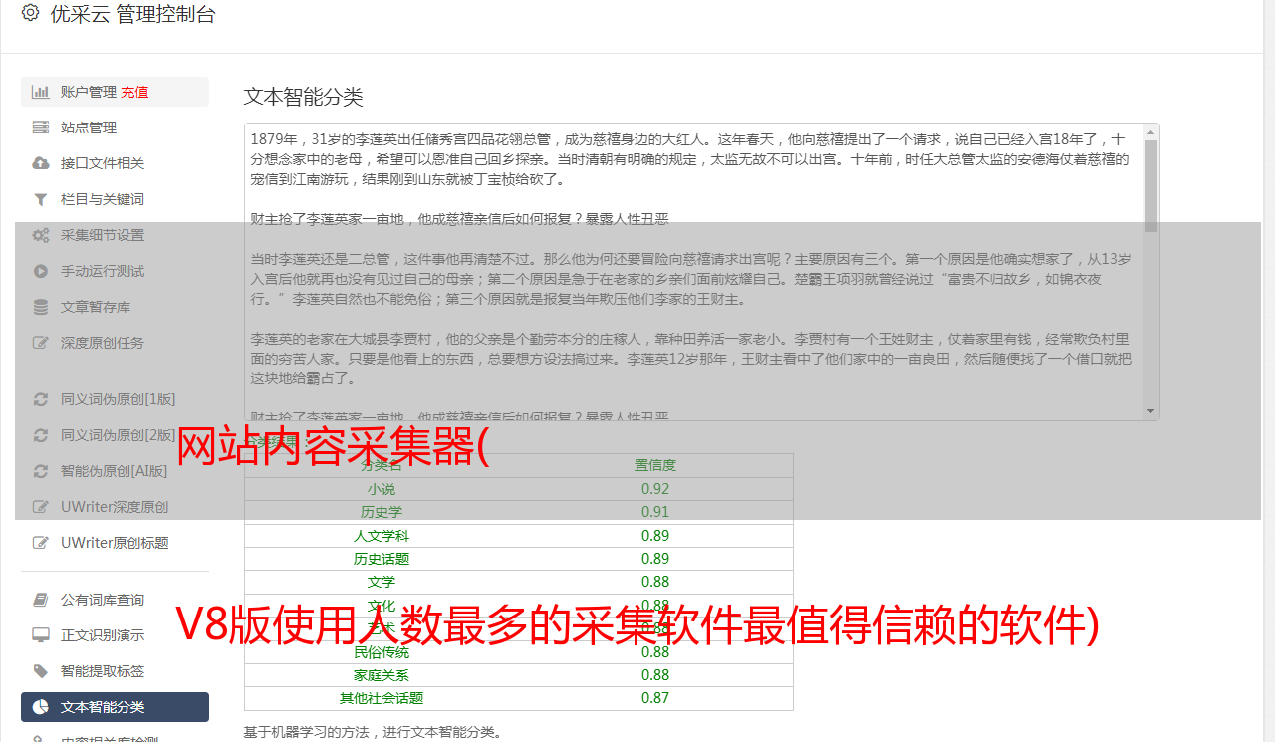Click the text area scrollbar down arrow
This screenshot has height=742, width=1275.
pos(1151,411)
